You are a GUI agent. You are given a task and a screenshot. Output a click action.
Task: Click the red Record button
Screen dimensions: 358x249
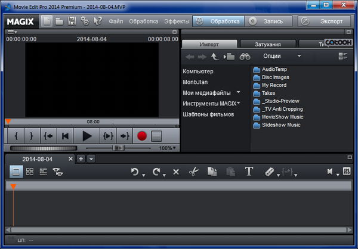(142, 136)
